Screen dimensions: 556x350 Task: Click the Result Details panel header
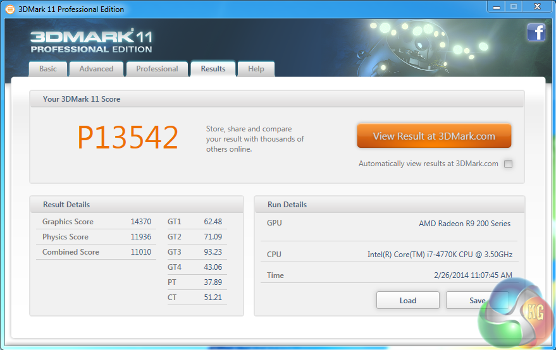click(137, 205)
